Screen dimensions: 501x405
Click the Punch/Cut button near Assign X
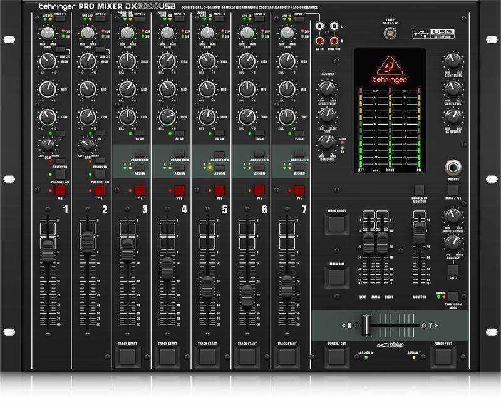337,356
